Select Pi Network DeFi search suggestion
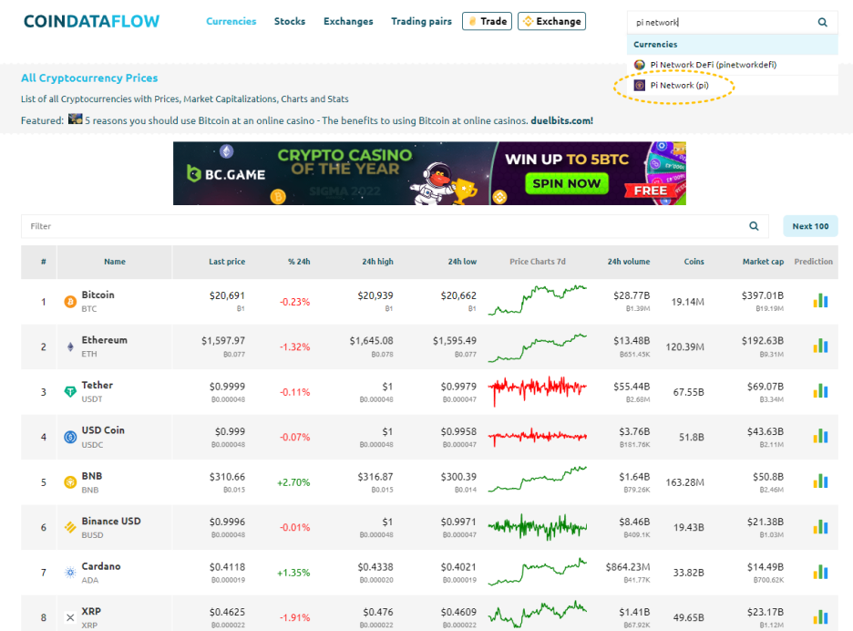Image resolution: width=853 pixels, height=631 pixels. pyautogui.click(x=732, y=65)
